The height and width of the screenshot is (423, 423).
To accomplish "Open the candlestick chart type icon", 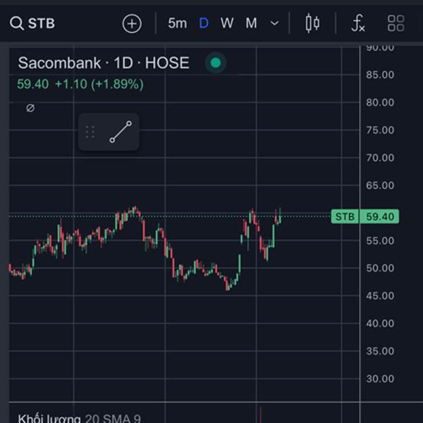I will coord(312,23).
